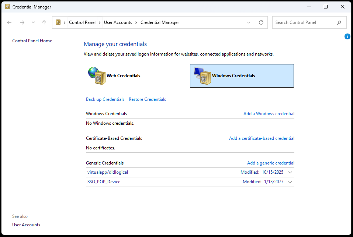This screenshot has width=353, height=237.
Task: Select User Accounts in the breadcrumb path
Action: coord(118,22)
